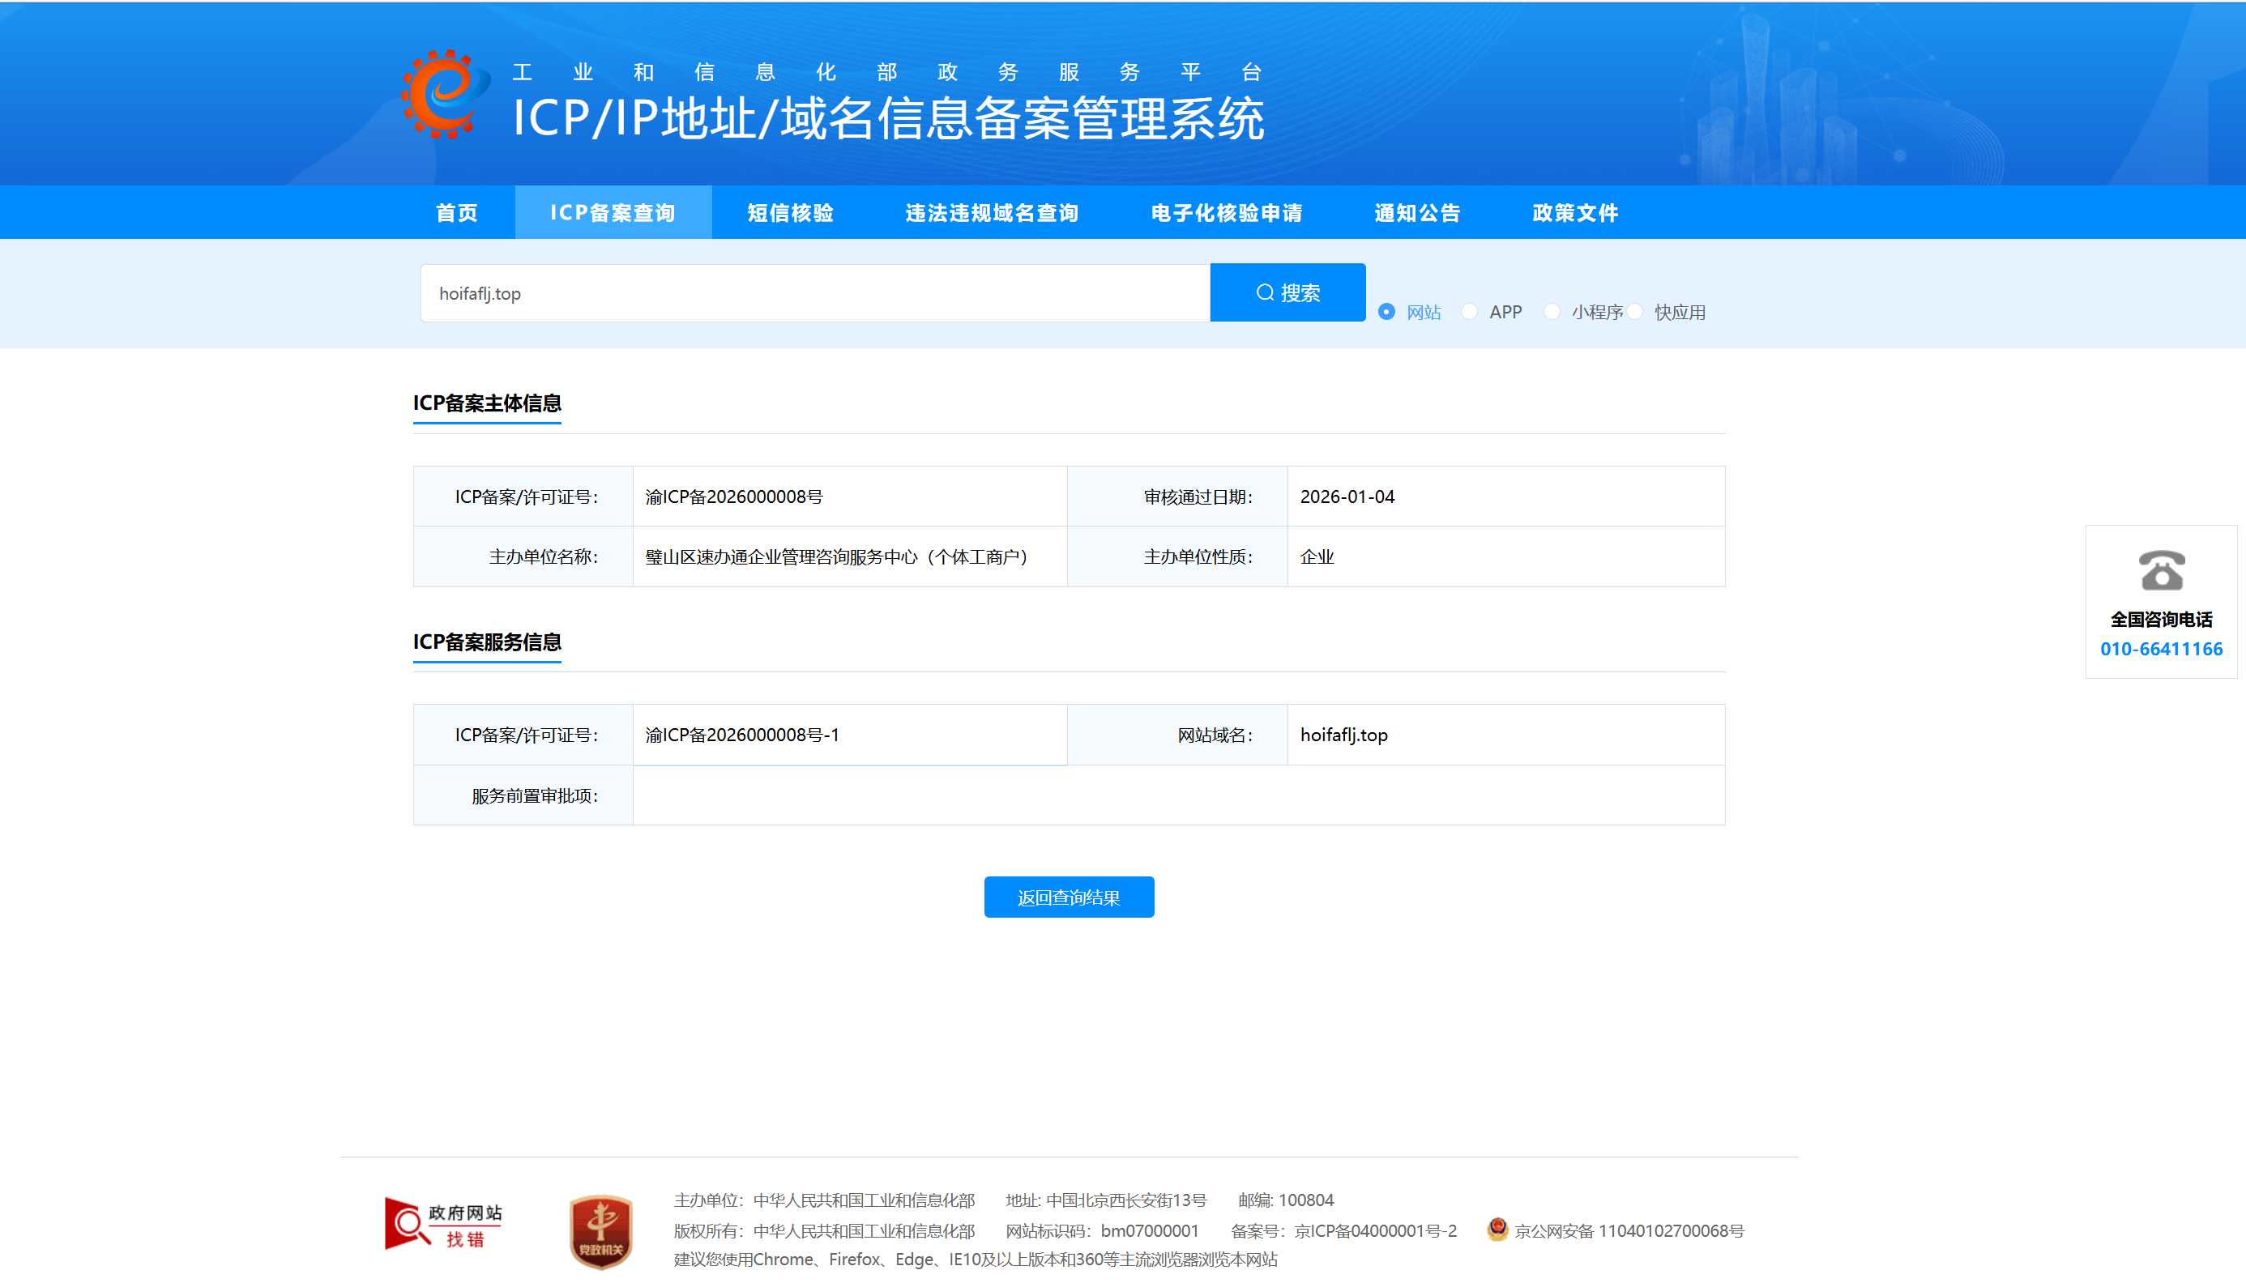Open 电子化核验申请 nav item

point(1226,212)
